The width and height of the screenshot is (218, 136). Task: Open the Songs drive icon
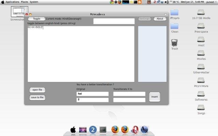pyautogui.click(x=201, y=109)
